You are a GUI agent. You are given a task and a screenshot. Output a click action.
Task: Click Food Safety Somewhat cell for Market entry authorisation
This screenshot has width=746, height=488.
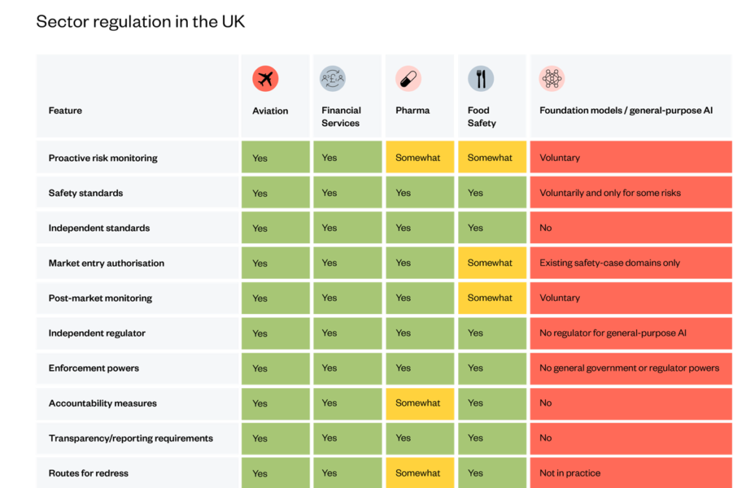(490, 263)
